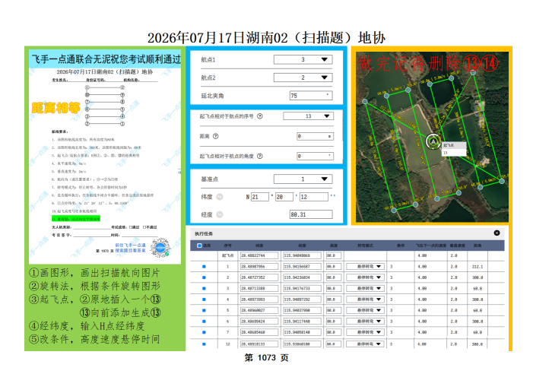Screen dimensions: 533x377
Task: Open the 悬停转弯 turn mode dropdown in row 7
Action: point(366,332)
